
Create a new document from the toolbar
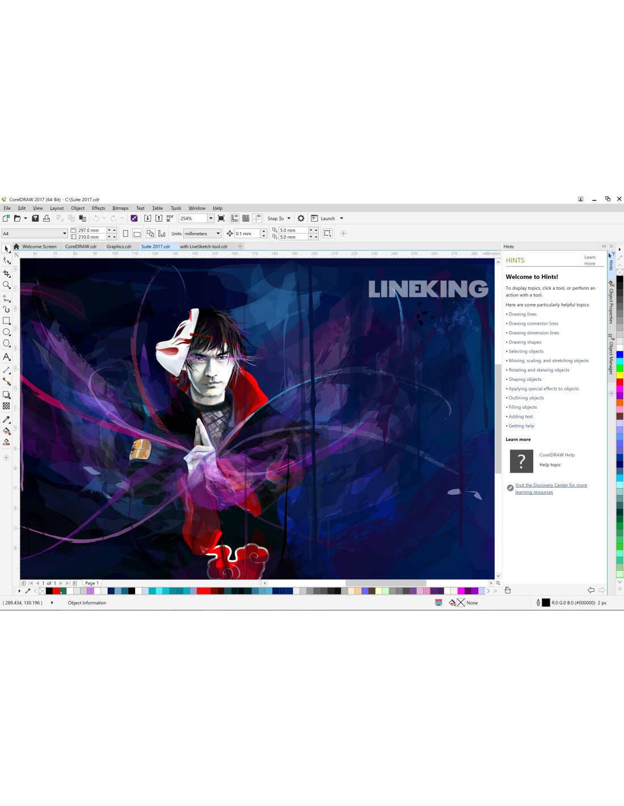[x=6, y=218]
